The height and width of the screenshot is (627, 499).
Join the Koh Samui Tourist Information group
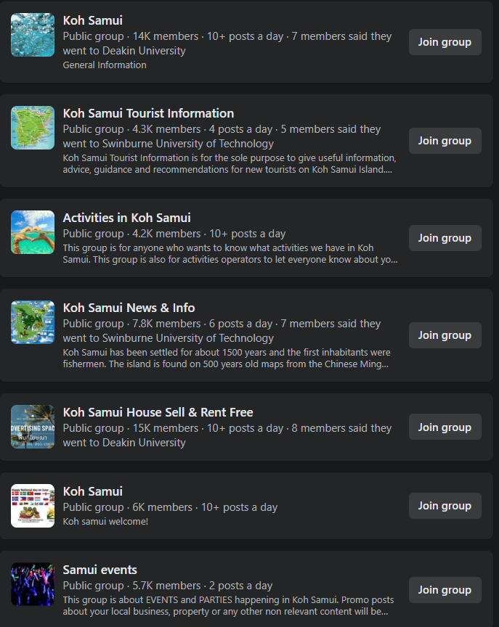(x=445, y=141)
